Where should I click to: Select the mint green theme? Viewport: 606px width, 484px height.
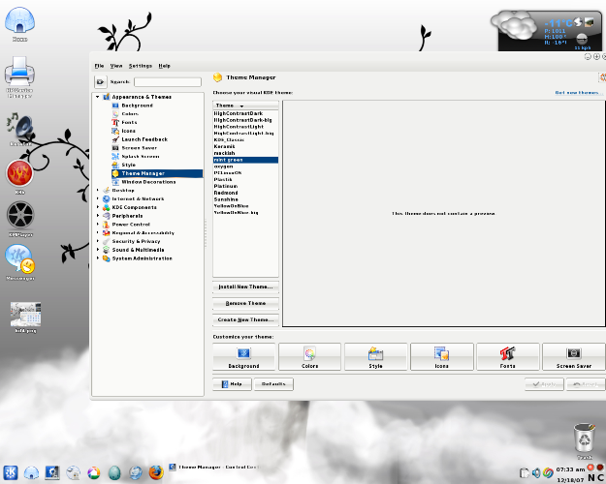pyautogui.click(x=245, y=160)
